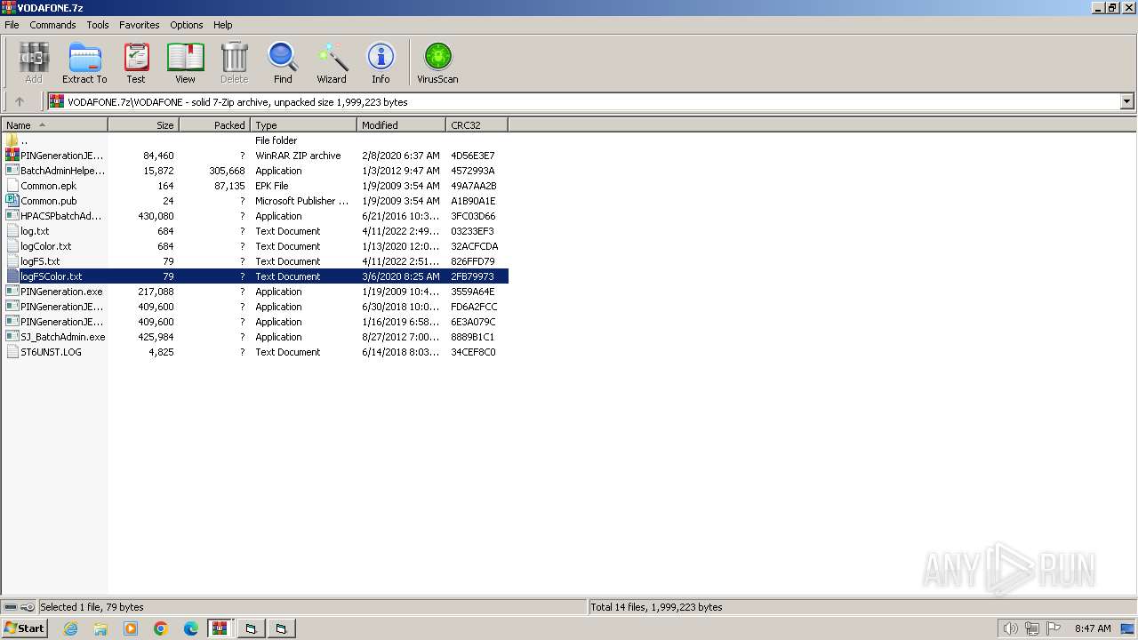Open the View toolbar icon

(185, 63)
